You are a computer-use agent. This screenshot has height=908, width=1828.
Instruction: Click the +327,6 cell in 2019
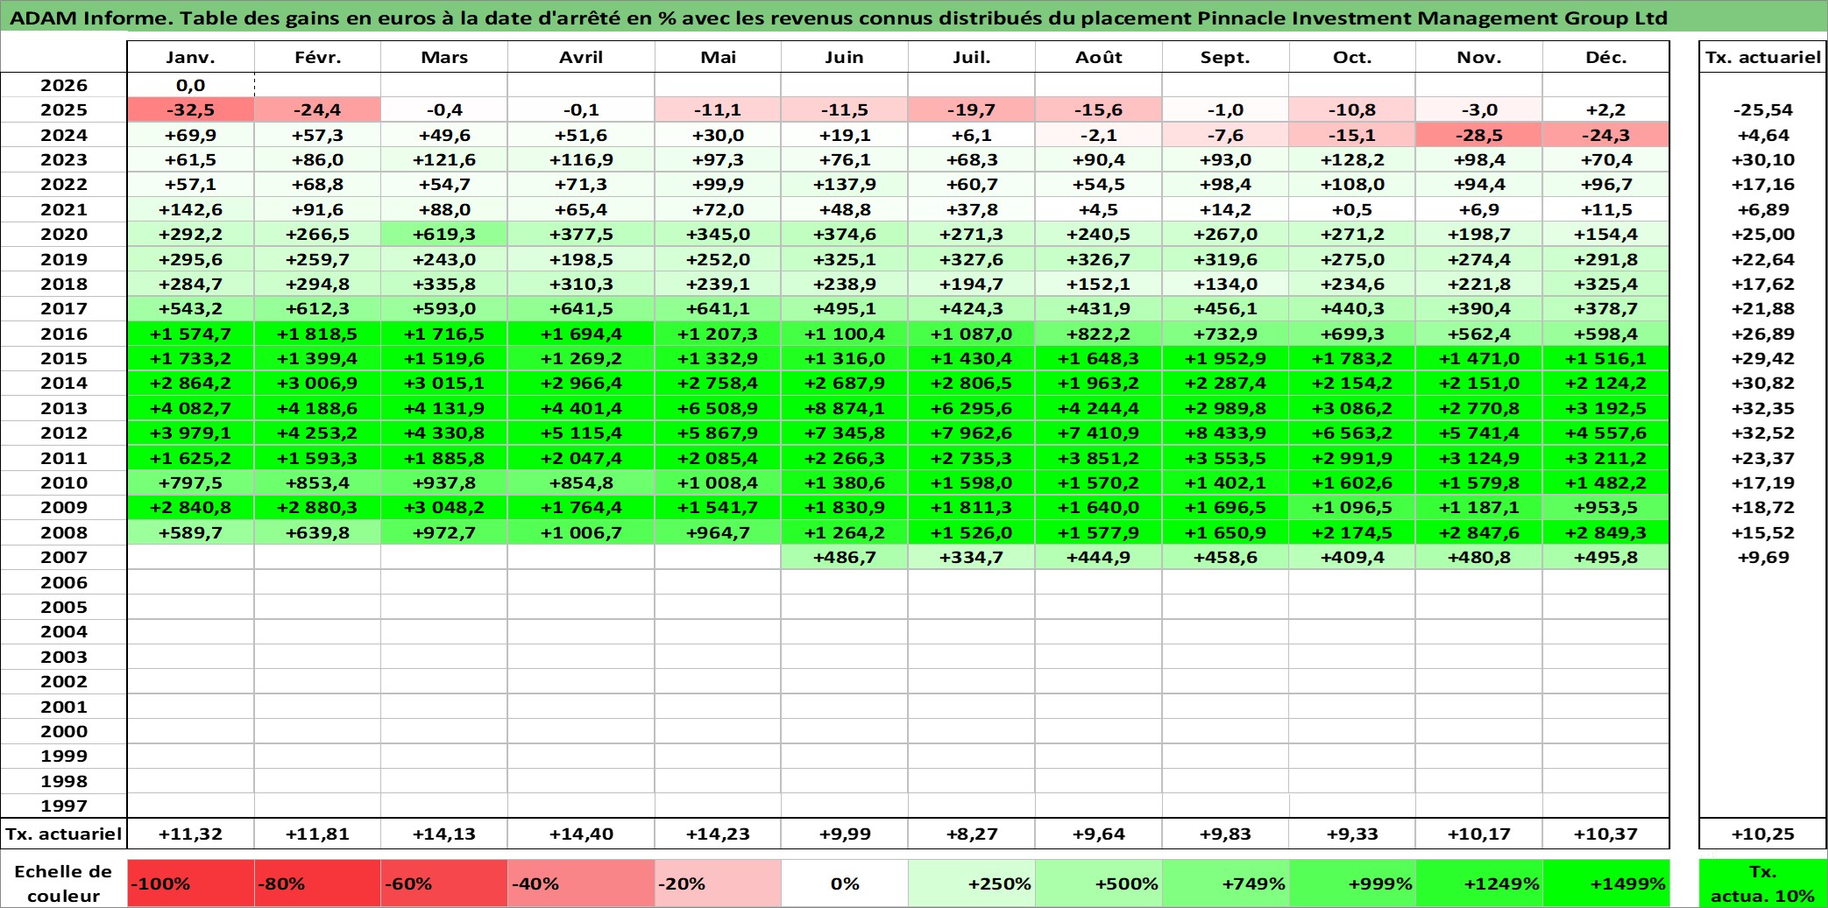click(x=971, y=259)
